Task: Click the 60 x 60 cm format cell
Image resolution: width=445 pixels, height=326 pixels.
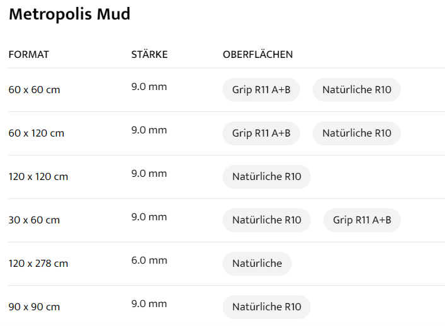Action: (34, 90)
